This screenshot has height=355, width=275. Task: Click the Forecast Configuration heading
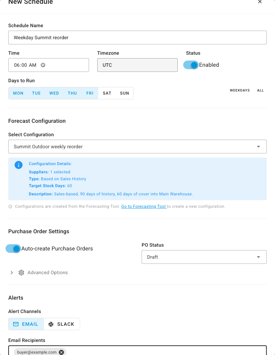pyautogui.click(x=37, y=121)
